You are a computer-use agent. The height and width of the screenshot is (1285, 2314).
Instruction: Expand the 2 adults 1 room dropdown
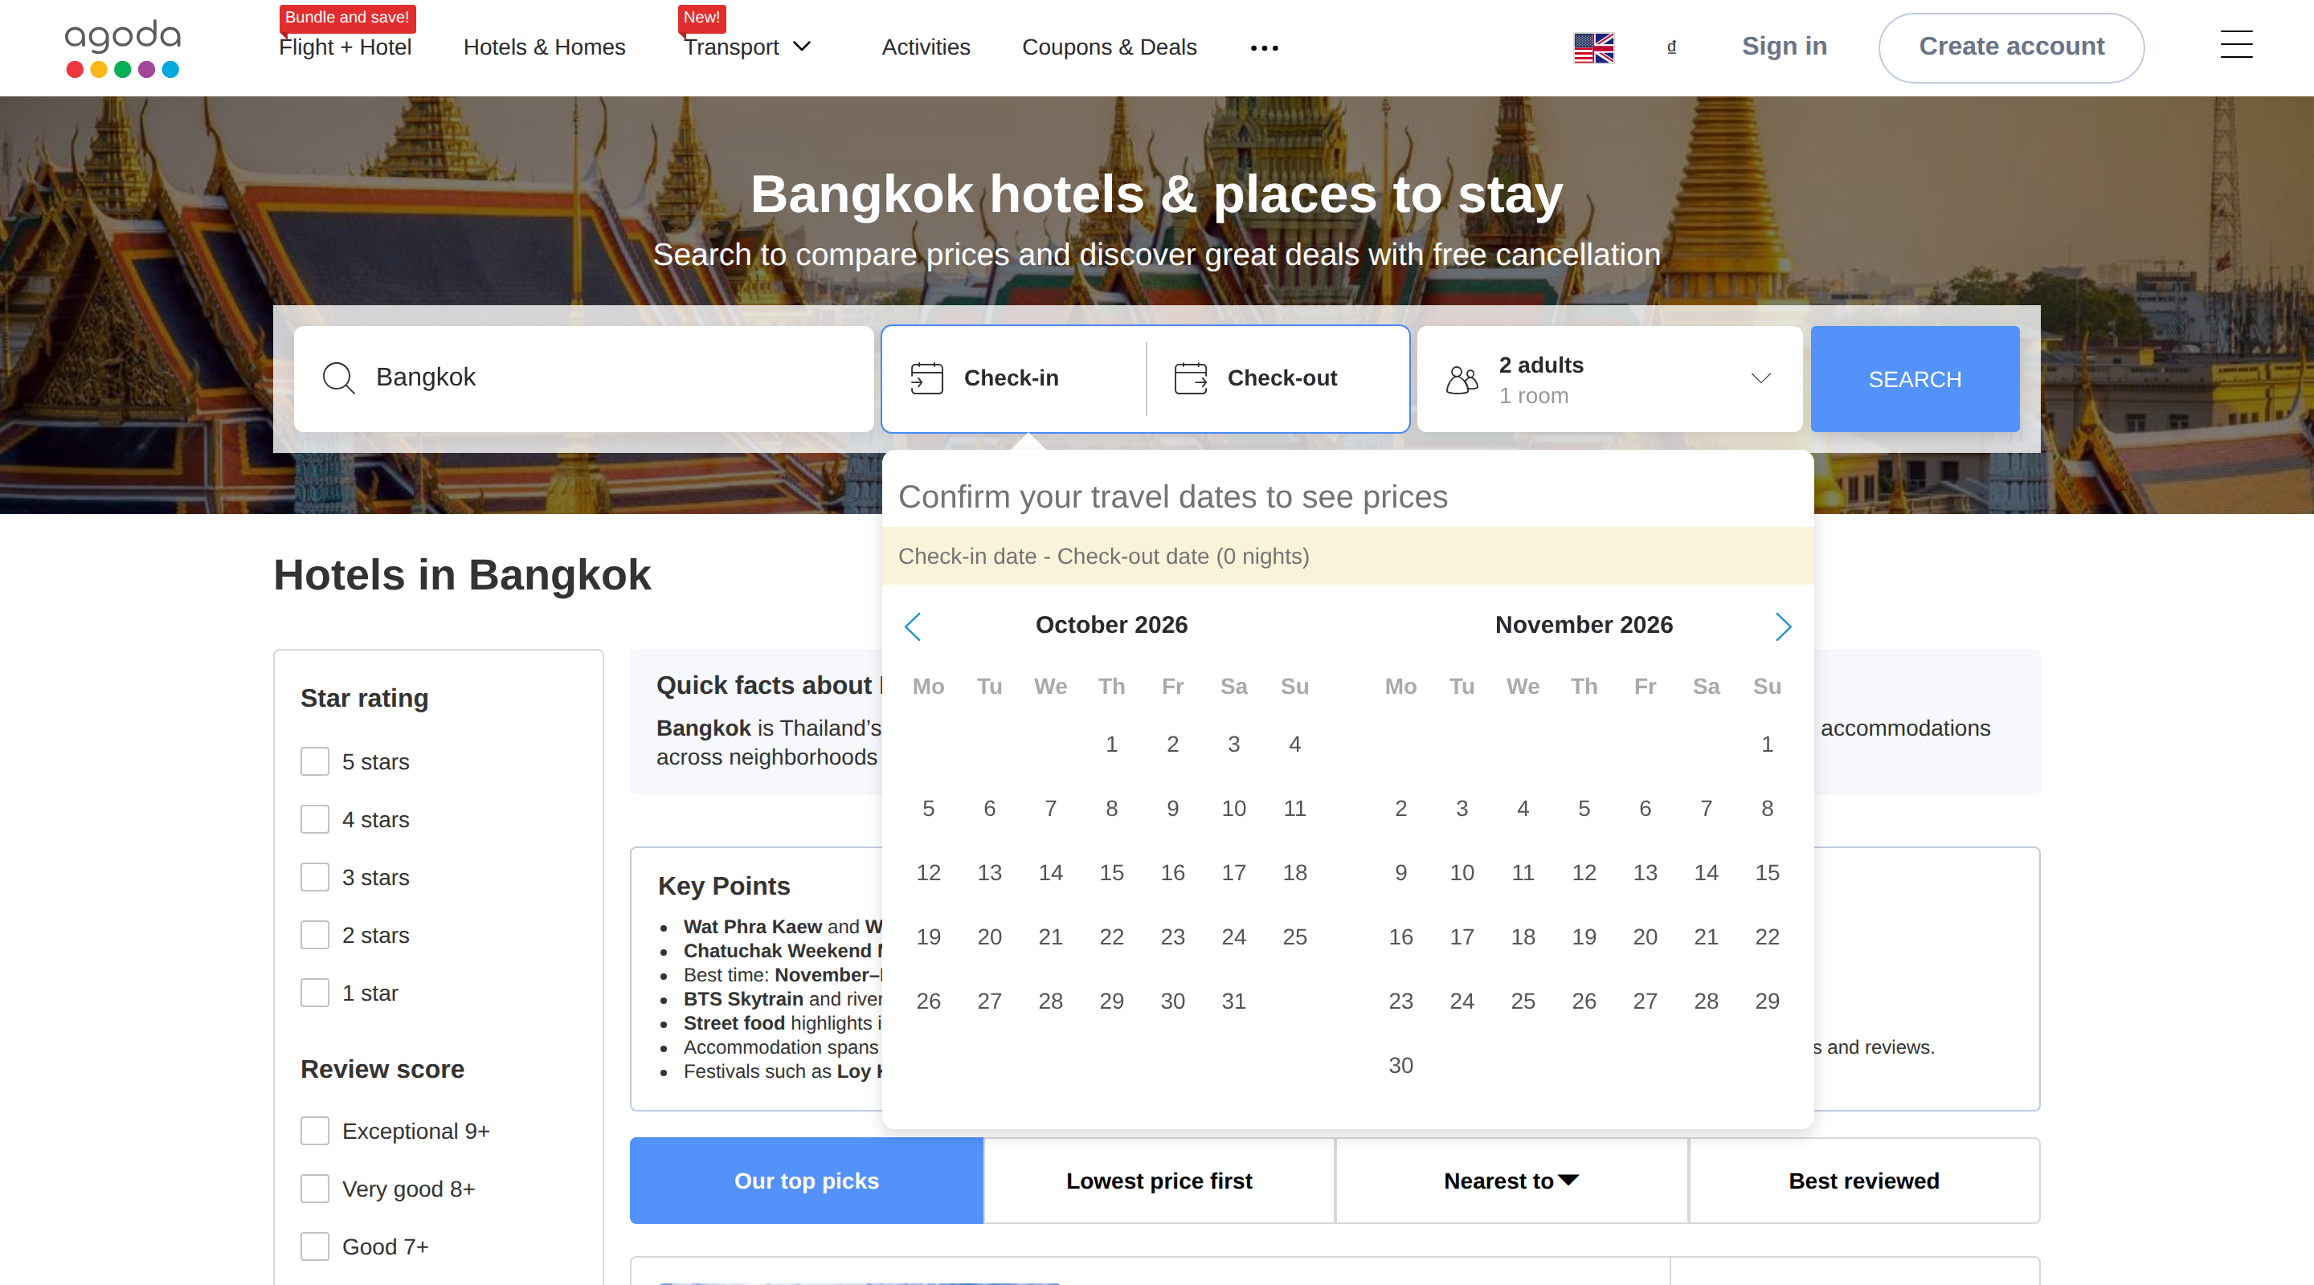pos(1609,379)
